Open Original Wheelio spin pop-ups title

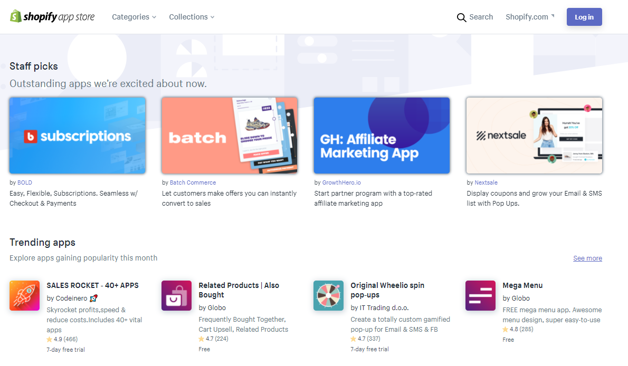point(387,290)
